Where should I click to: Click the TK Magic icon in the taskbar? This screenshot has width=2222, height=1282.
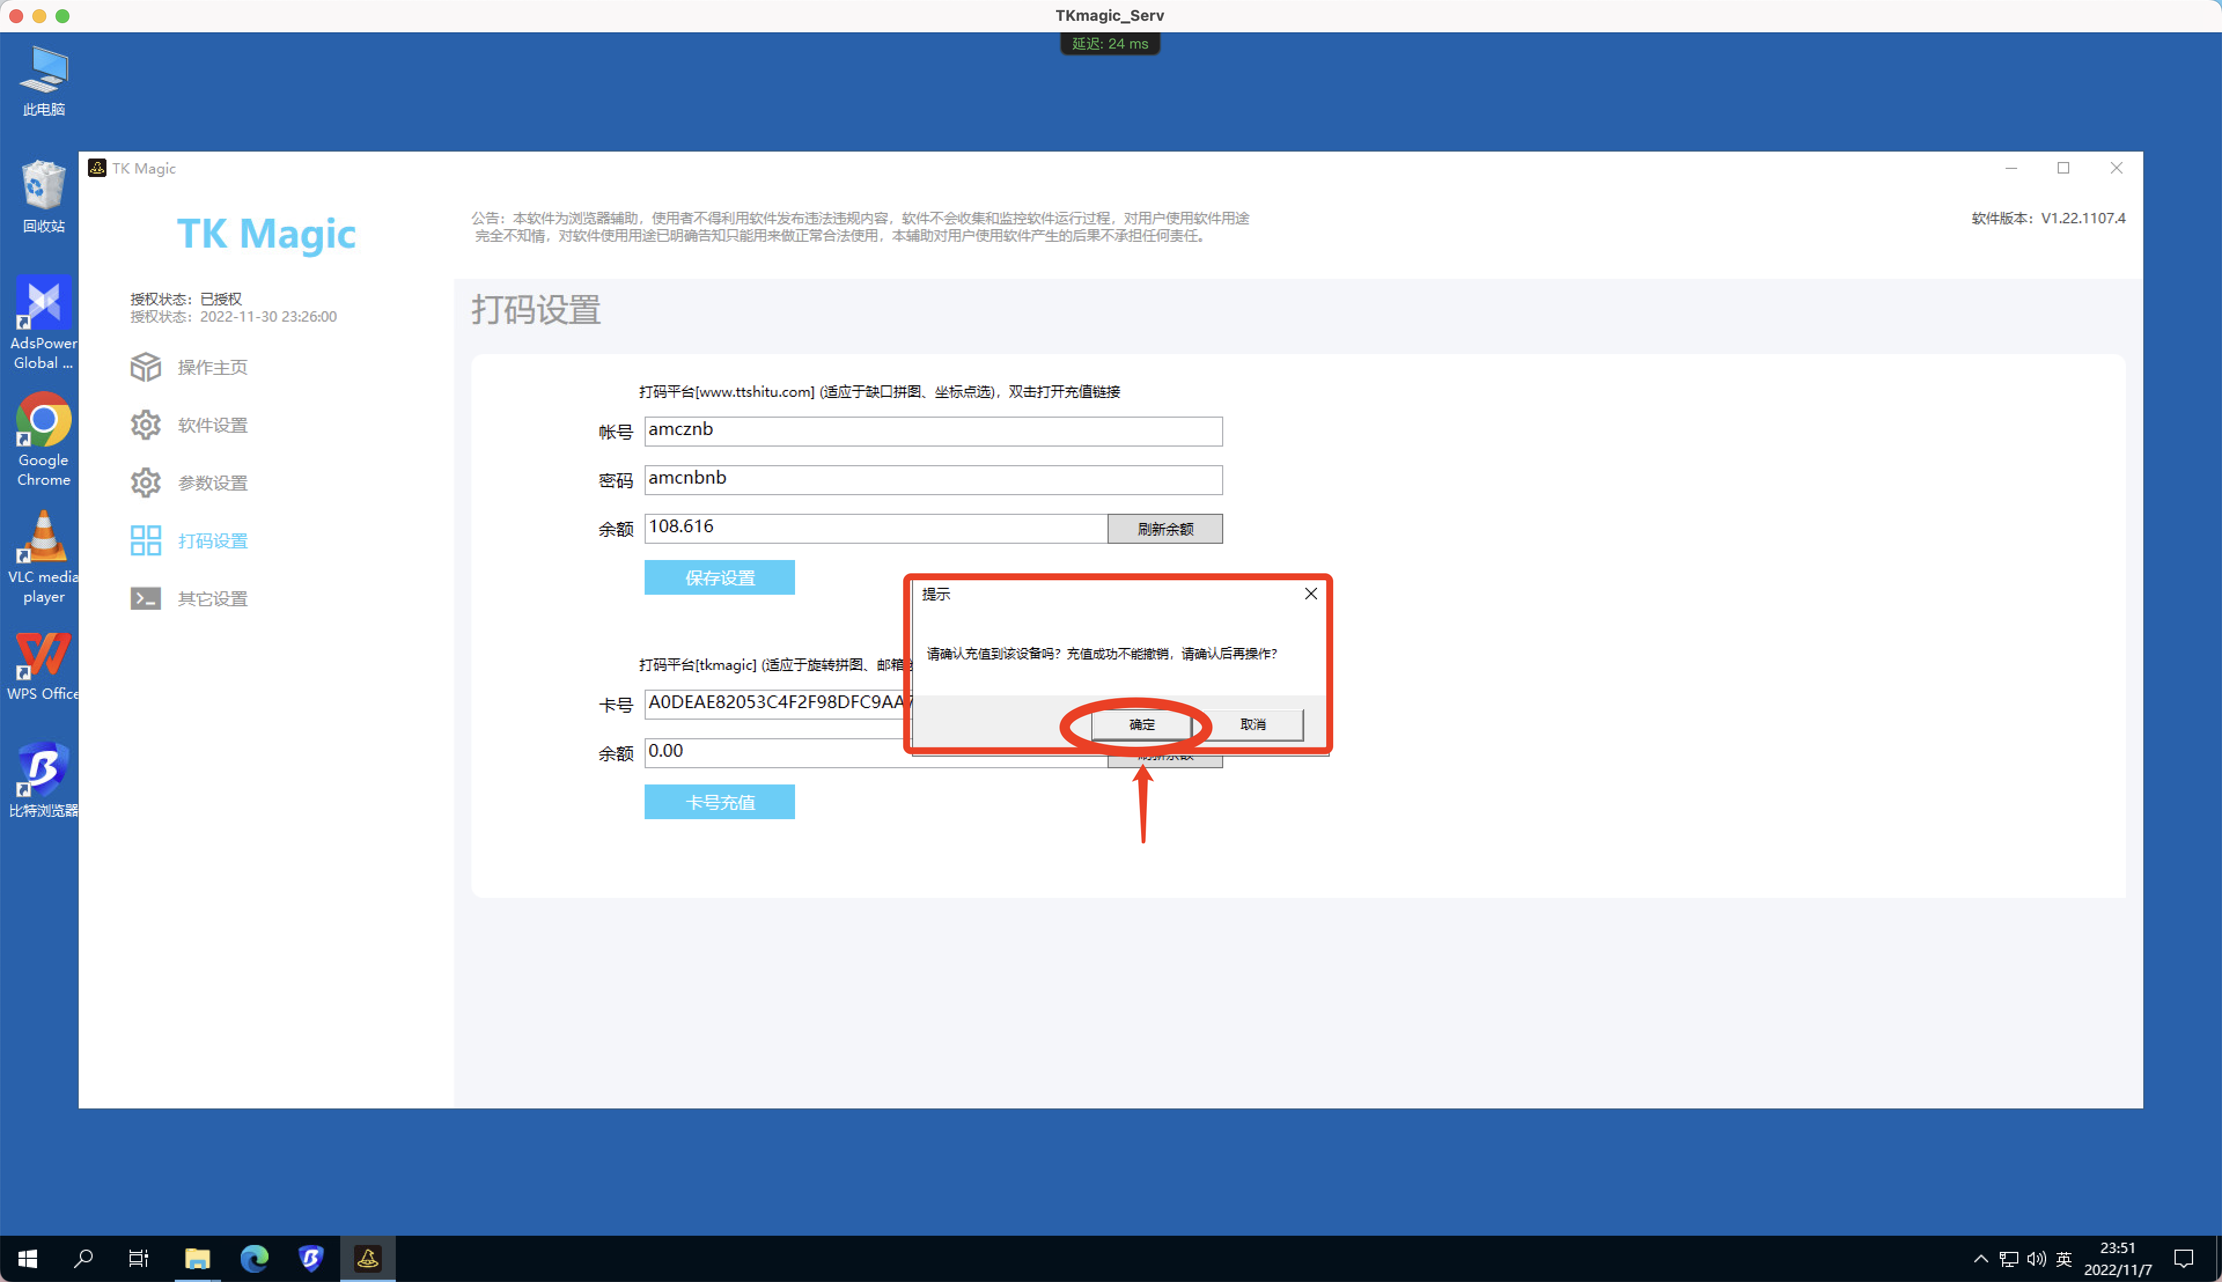(x=367, y=1257)
